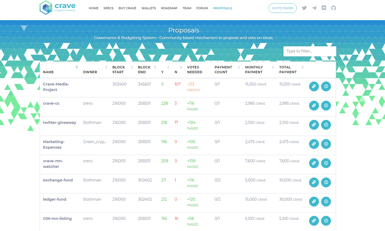This screenshot has height=231, width=385.
Task: Show info icon for twitter-giveaway row
Action: pyautogui.click(x=326, y=125)
